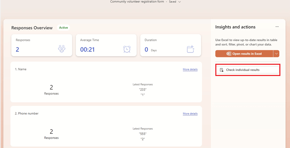Click the 2. Phone number question heading
Image resolution: width=290 pixels, height=148 pixels.
[x=27, y=113]
